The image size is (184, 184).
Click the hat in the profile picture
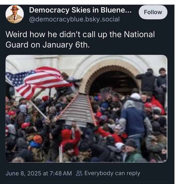click(x=15, y=8)
